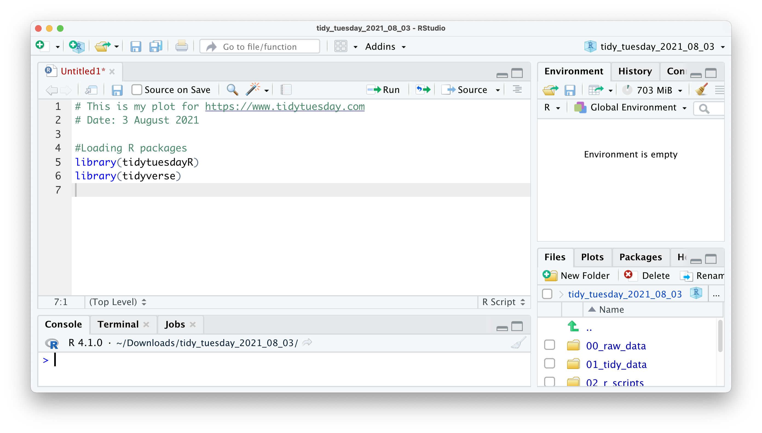
Task: Print the current source file
Action: click(x=182, y=46)
